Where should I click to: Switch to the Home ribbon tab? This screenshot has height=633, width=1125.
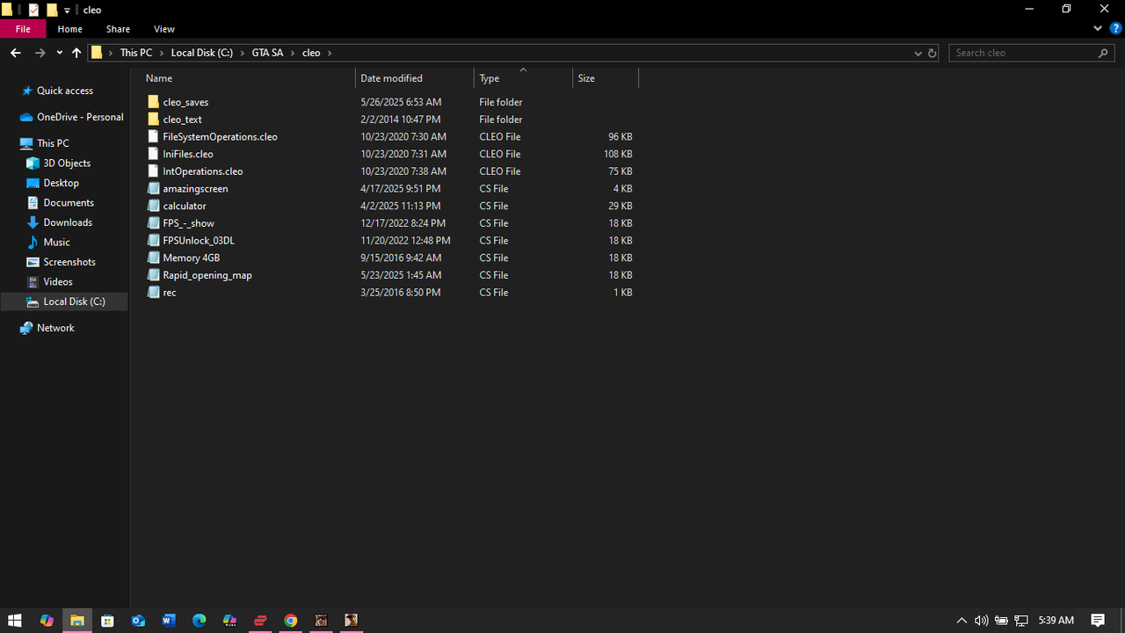tap(70, 29)
